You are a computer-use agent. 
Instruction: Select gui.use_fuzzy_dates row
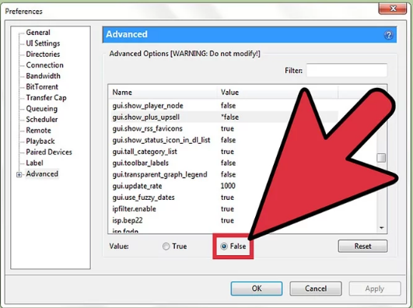[x=222, y=198]
